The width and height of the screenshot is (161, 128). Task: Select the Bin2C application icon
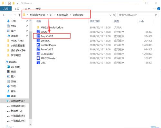point(38,32)
